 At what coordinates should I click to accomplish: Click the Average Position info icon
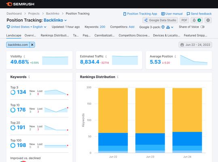point(175,56)
